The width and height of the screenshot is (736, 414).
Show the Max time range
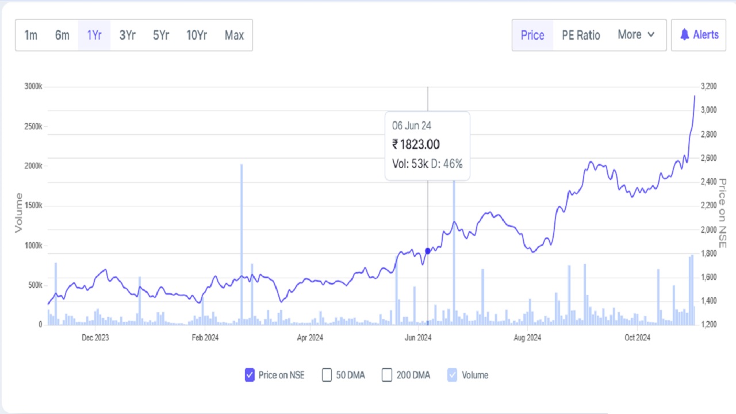coord(234,35)
